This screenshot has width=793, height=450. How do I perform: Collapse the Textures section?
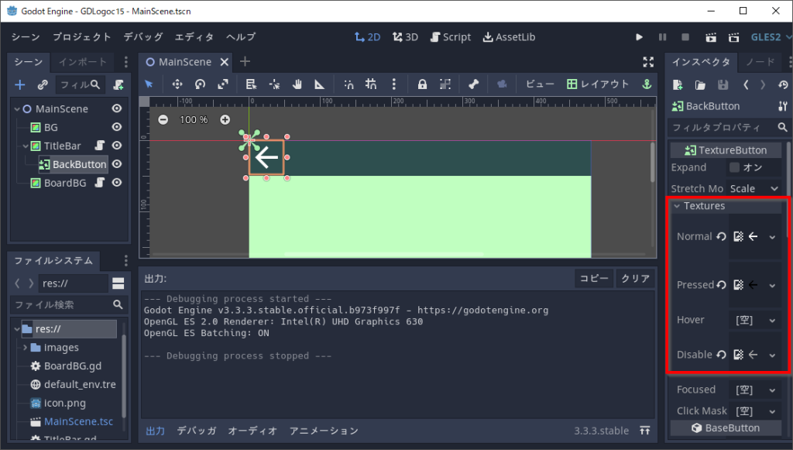(x=677, y=206)
